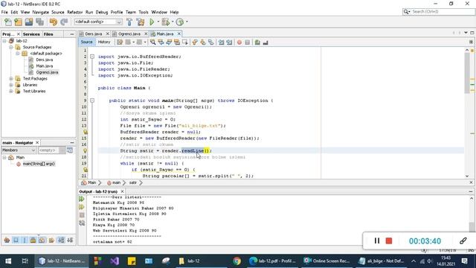This screenshot has width=476, height=268.
Task: Run the project with green play icon
Action: (152, 22)
